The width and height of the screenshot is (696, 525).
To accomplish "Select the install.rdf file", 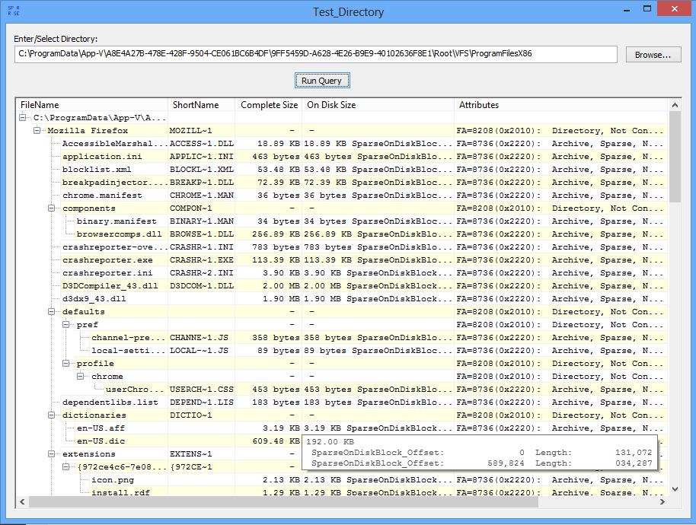I will (x=120, y=492).
